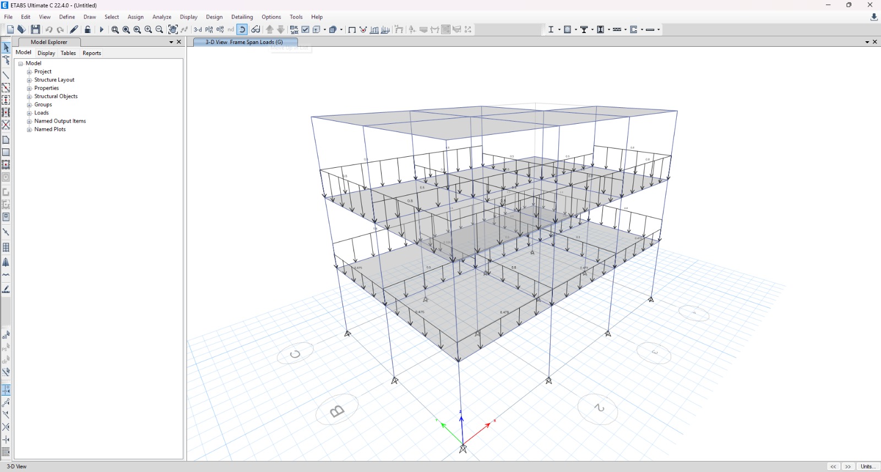881x472 pixels.
Task: Select the draw rectangular floor tool
Action: 6,152
